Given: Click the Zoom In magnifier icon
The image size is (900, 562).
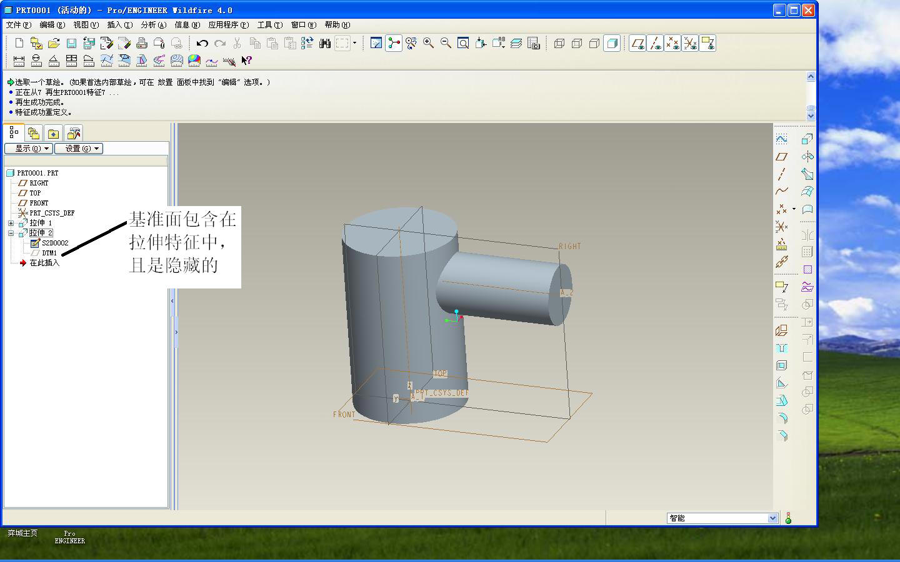Looking at the screenshot, I should [x=428, y=43].
